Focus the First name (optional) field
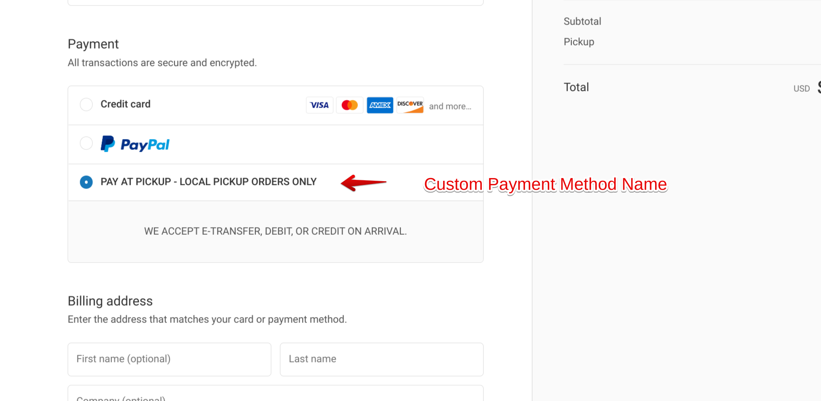 pos(169,359)
